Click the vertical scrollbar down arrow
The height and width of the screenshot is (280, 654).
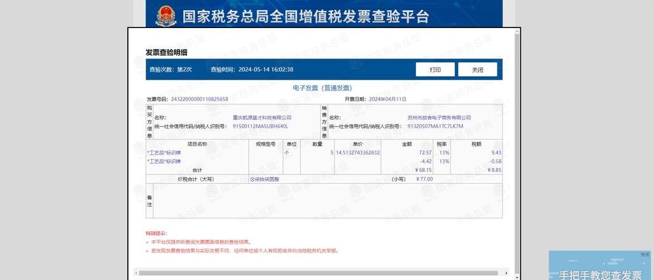pos(517,277)
